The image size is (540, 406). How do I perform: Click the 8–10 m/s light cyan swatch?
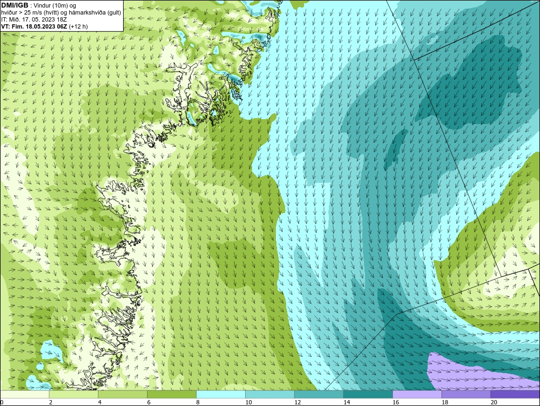[221, 394]
